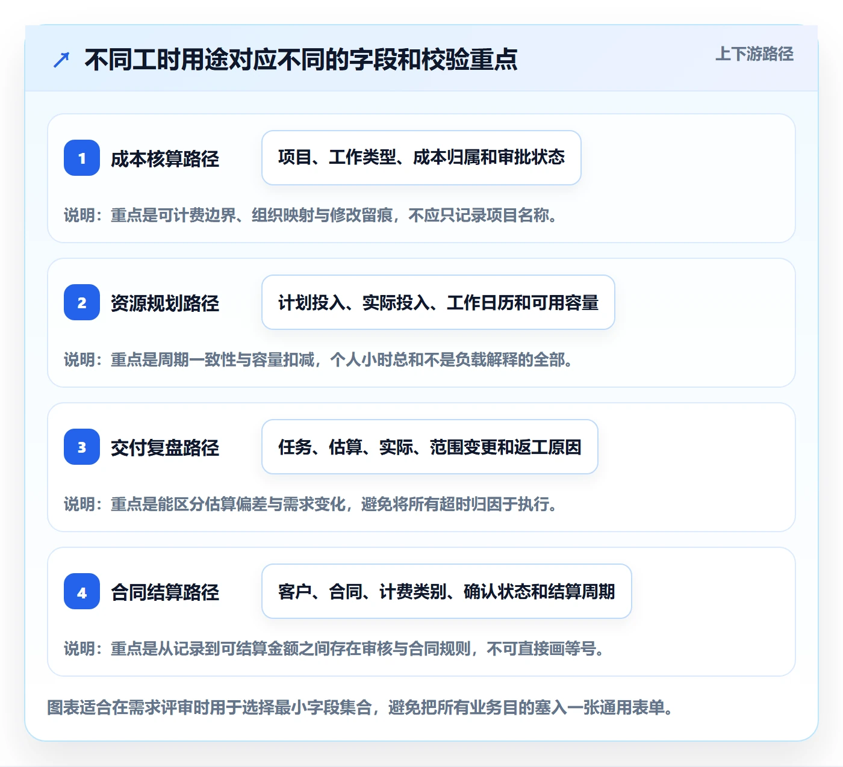843x767 pixels.
Task: Click the heading 不同工时用途对应不同的字段和校验重点
Action: pyautogui.click(x=301, y=60)
